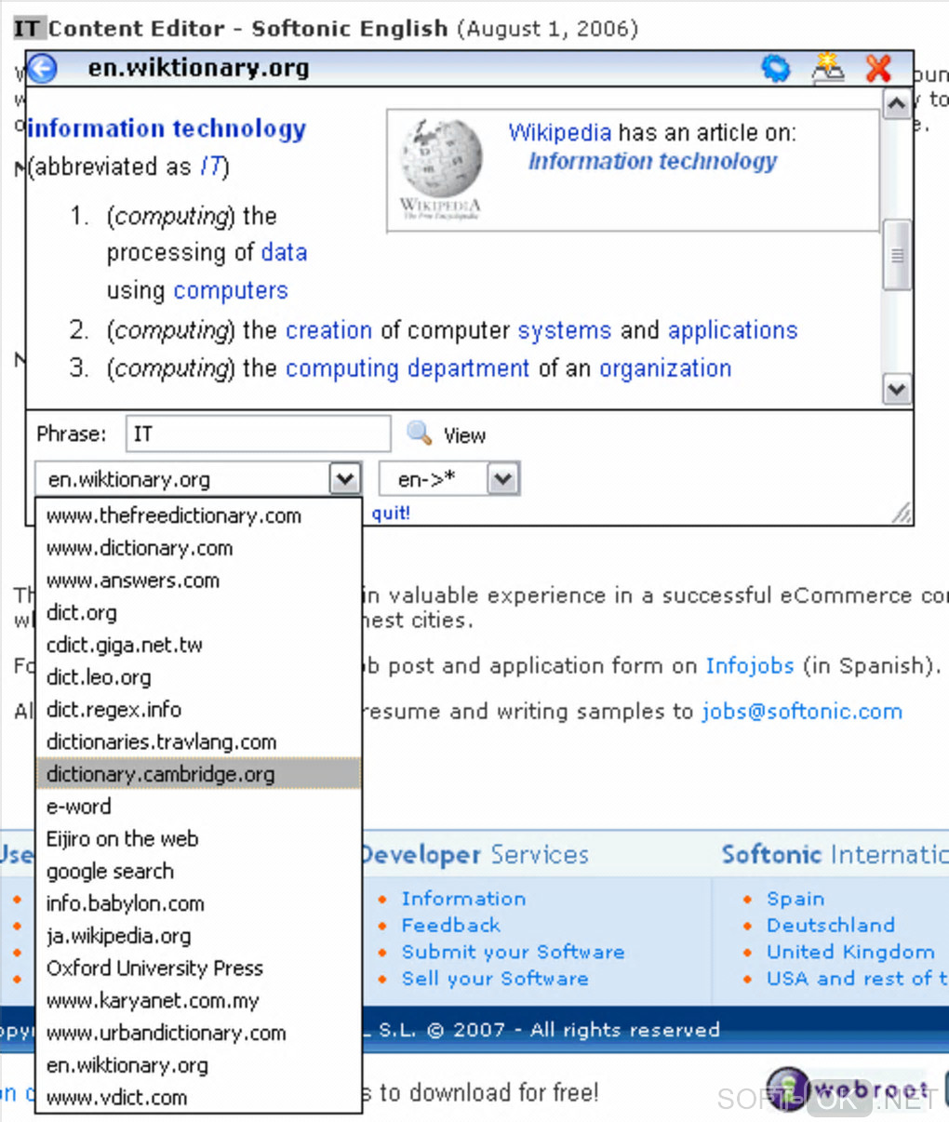The image size is (949, 1122).
Task: Select dict.leo.org from list
Action: pos(198,677)
